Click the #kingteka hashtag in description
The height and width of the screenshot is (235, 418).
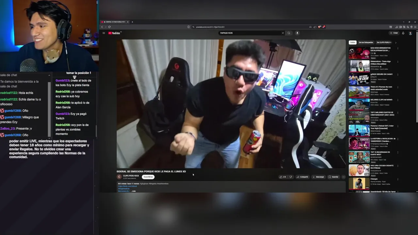pos(153,184)
